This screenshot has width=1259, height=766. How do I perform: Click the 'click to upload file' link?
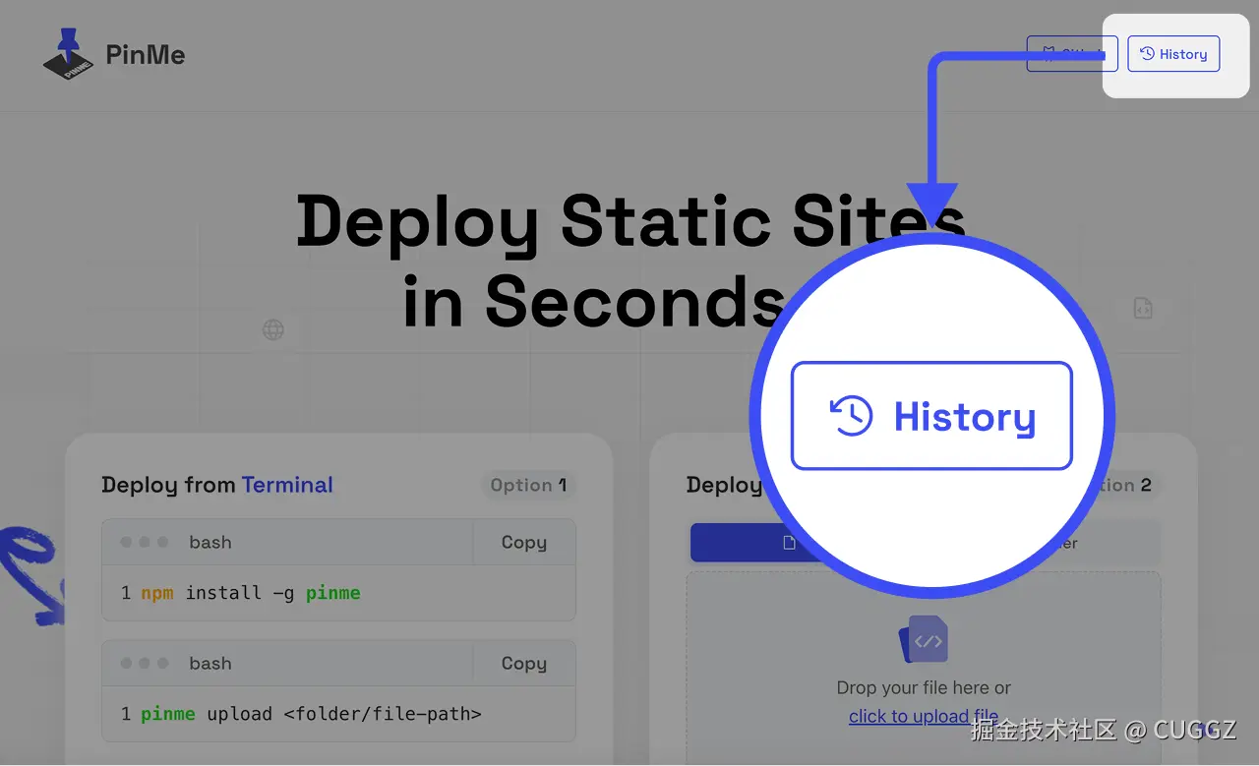pyautogui.click(x=923, y=717)
